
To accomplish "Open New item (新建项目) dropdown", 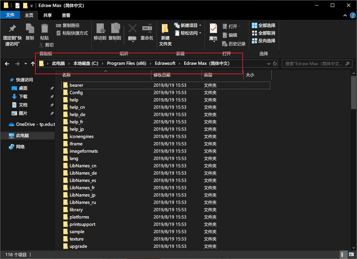I will coord(188,25).
